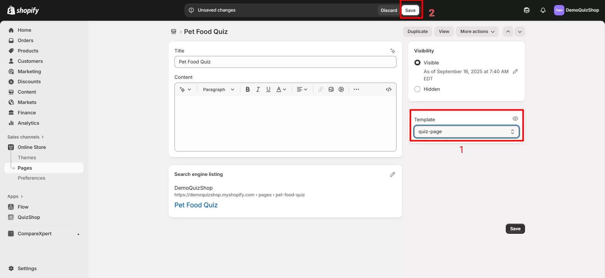The width and height of the screenshot is (605, 278).
Task: Open the text color picker
Action: (281, 90)
